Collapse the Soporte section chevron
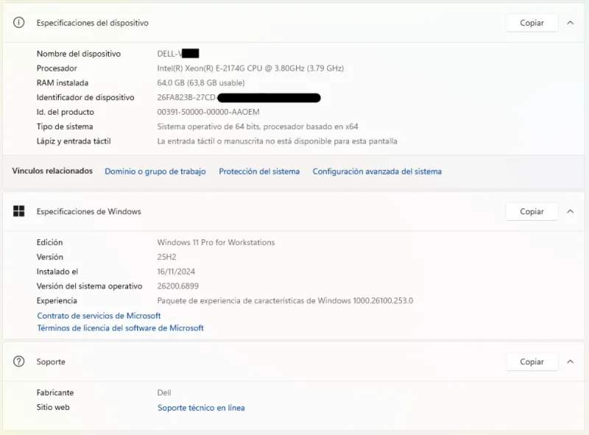Image resolution: width=589 pixels, height=435 pixels. click(570, 361)
